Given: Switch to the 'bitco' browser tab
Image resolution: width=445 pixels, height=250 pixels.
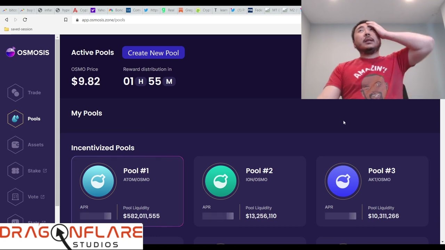Looking at the screenshot, I should 10,10.
